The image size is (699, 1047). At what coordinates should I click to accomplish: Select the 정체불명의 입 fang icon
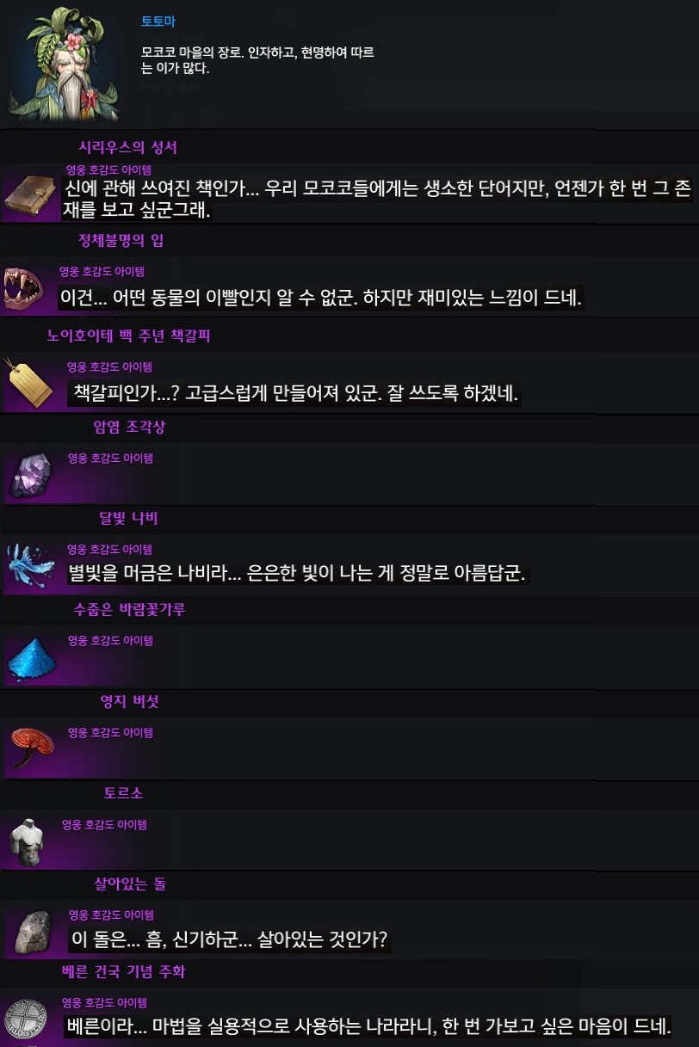tap(26, 287)
